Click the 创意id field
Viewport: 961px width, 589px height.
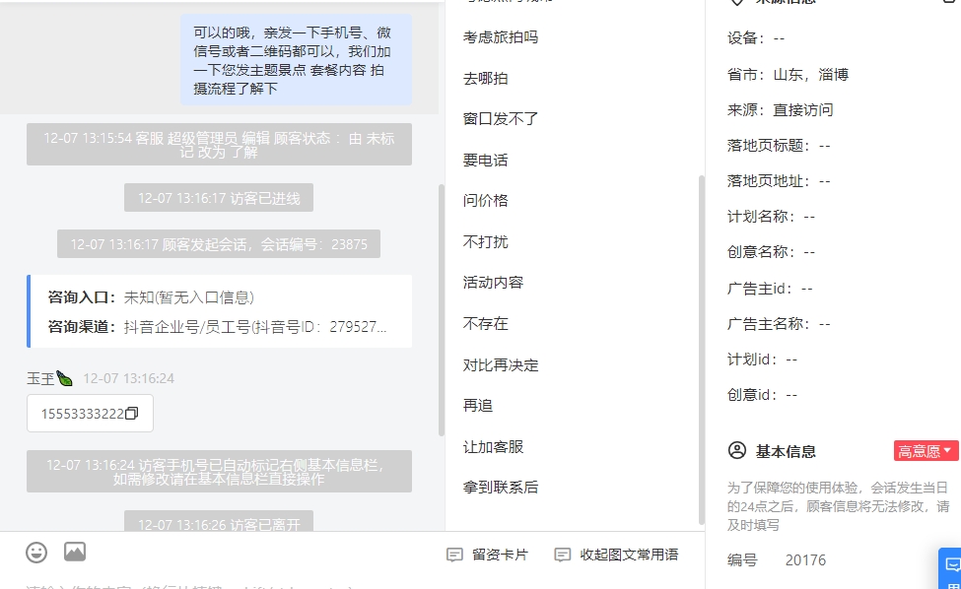(x=762, y=395)
